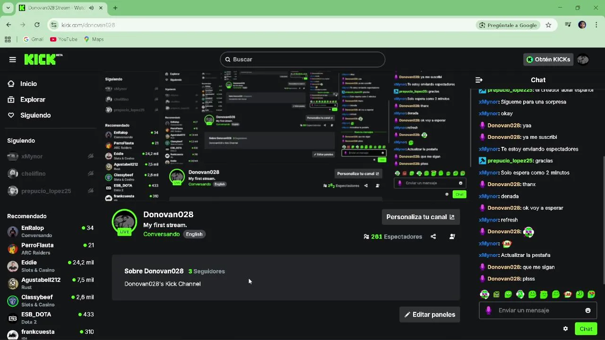The width and height of the screenshot is (605, 340).
Task: Click the purple microphone badge in message box
Action: coord(488,310)
